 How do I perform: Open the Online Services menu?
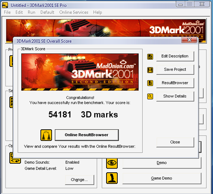coord(74,12)
